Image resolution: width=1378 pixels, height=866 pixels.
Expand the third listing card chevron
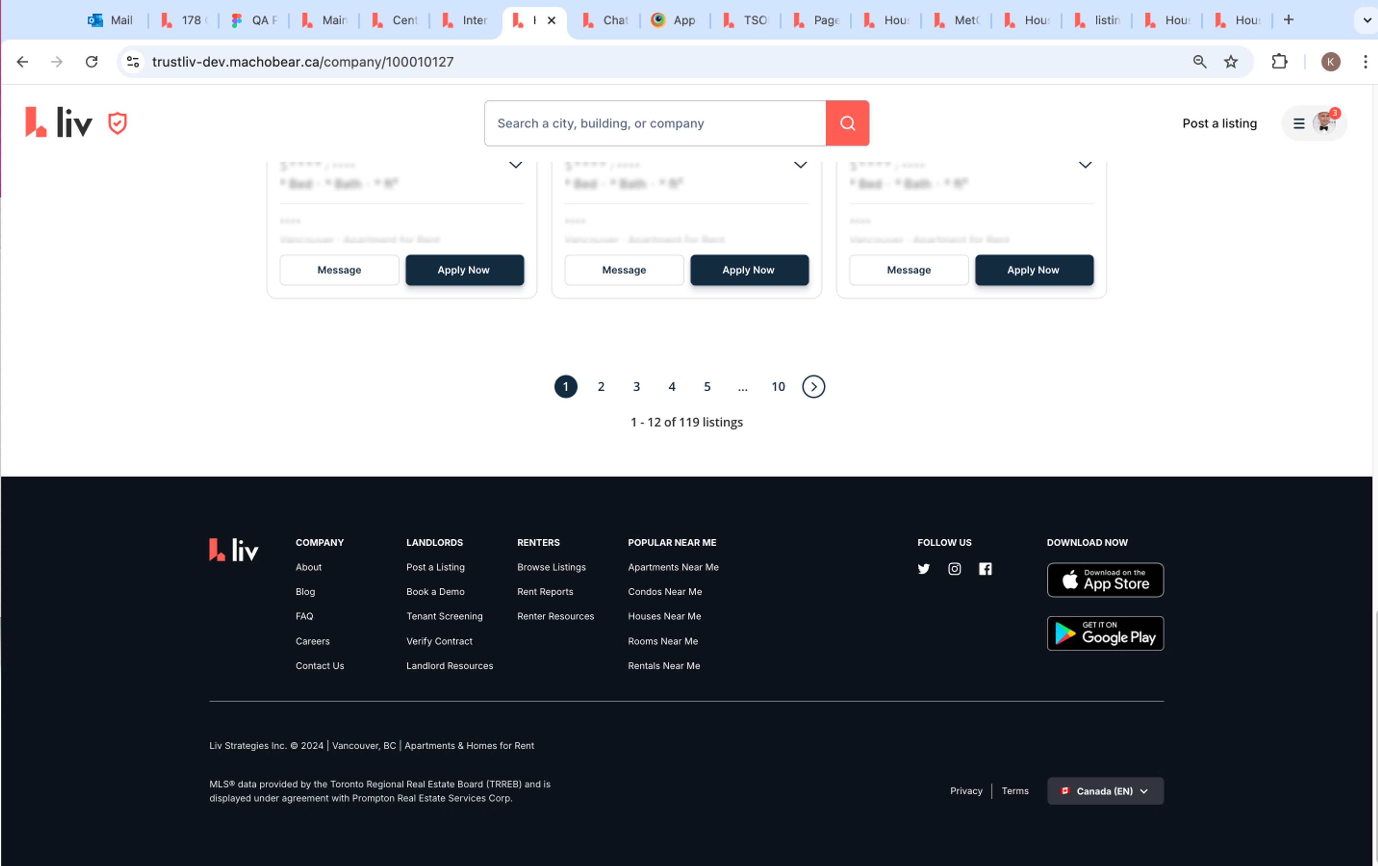(1084, 165)
